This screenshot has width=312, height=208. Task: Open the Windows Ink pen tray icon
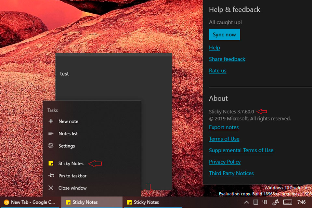276,202
